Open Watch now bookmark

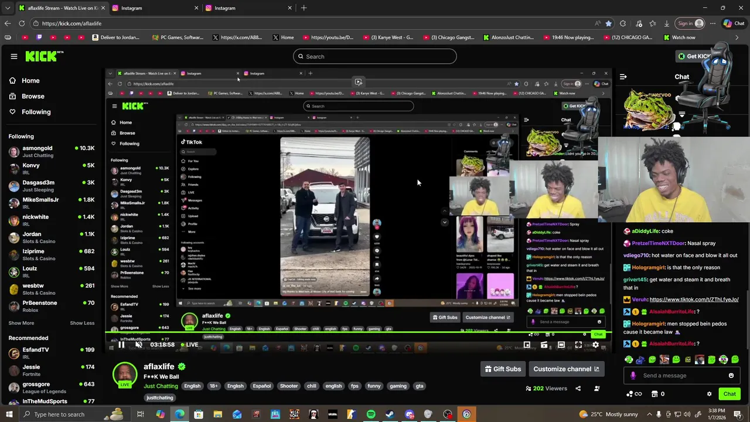point(680,38)
